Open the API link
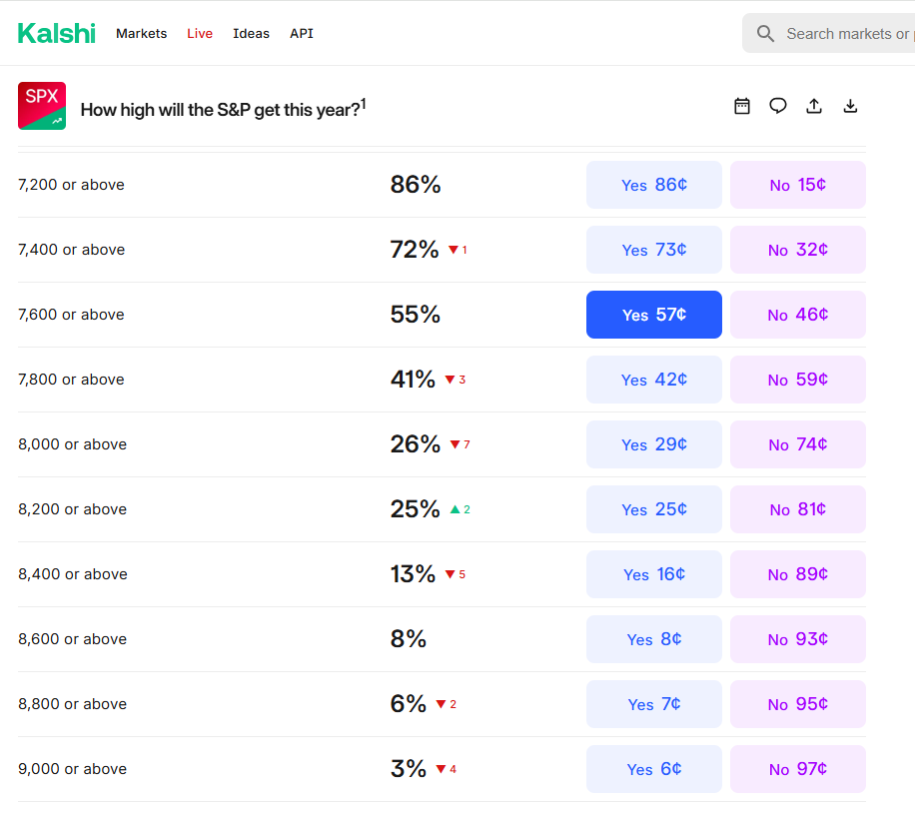Viewport: 915px width, 814px height. pyautogui.click(x=302, y=33)
